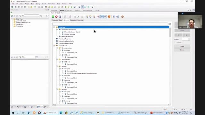The height and width of the screenshot is (115, 205).
Task: Click the priority move-up arrow button
Action: click(x=186, y=35)
